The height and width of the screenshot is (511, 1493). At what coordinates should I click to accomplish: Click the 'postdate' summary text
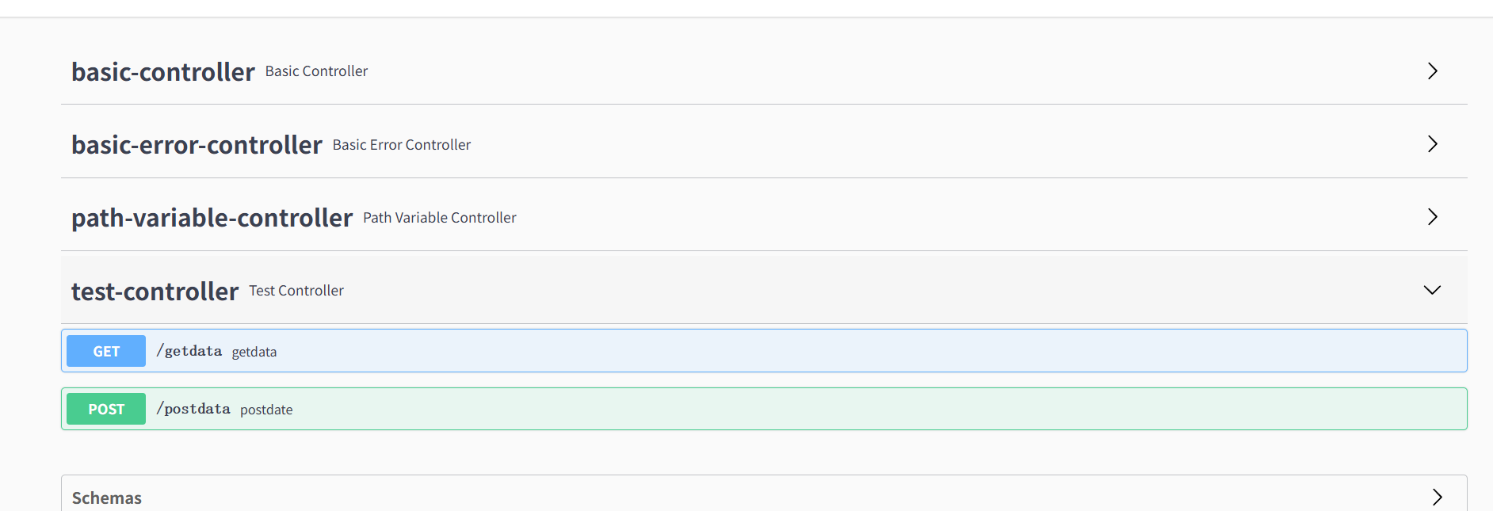point(266,410)
